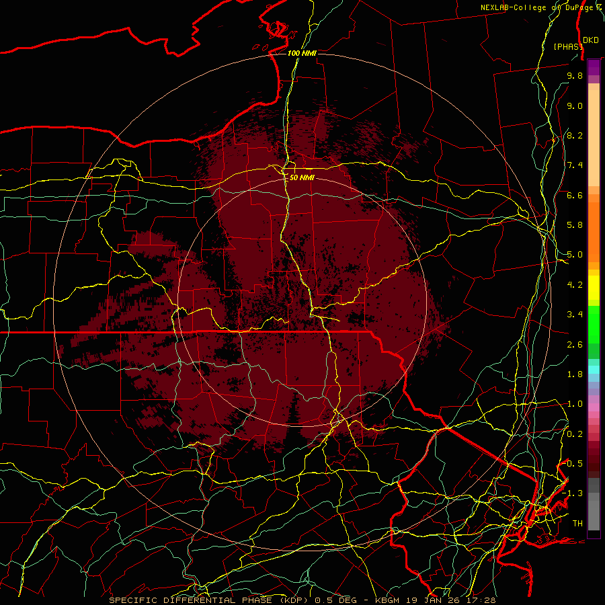Click the 1.8 value on the color scale
Screen dimensions: 605x605
(x=575, y=374)
